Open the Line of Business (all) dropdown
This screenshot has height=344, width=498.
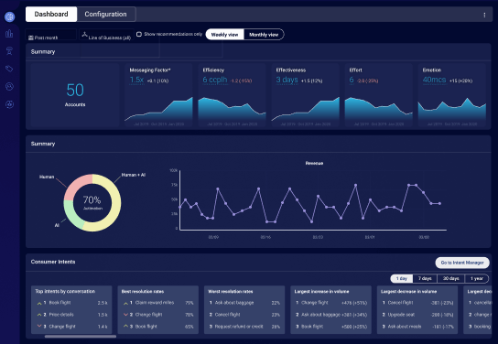(106, 35)
